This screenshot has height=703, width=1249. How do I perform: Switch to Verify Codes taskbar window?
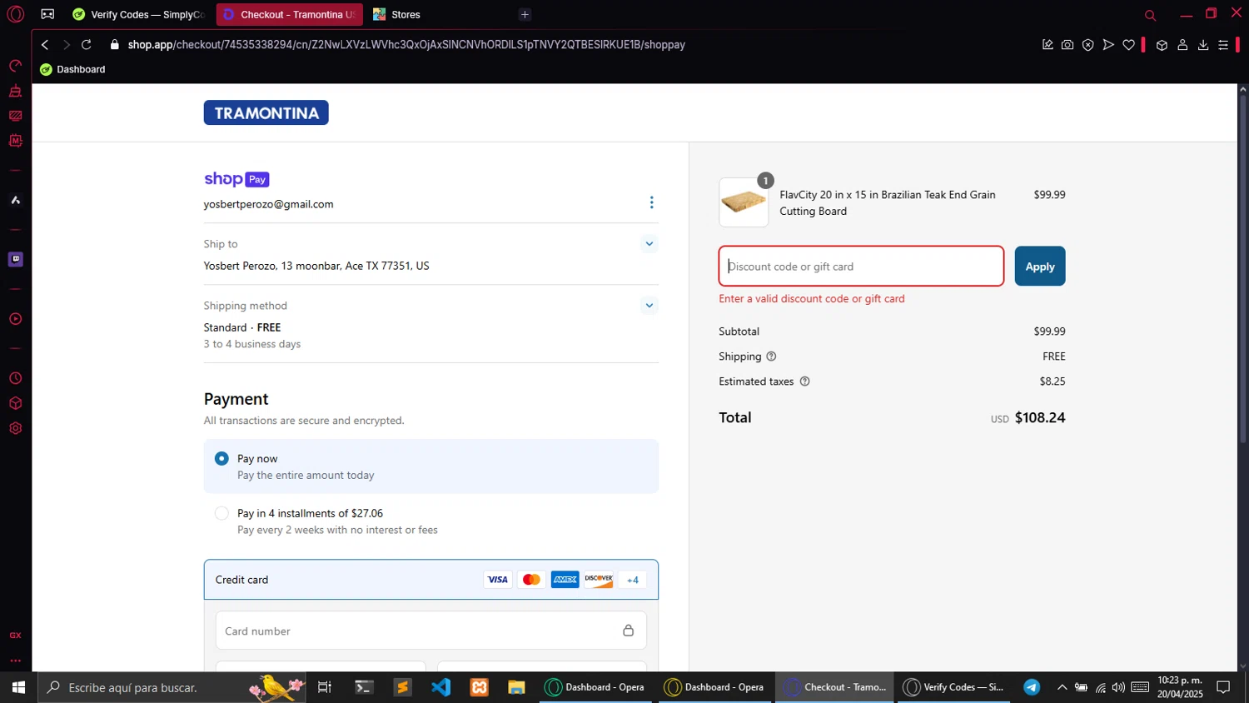(953, 687)
